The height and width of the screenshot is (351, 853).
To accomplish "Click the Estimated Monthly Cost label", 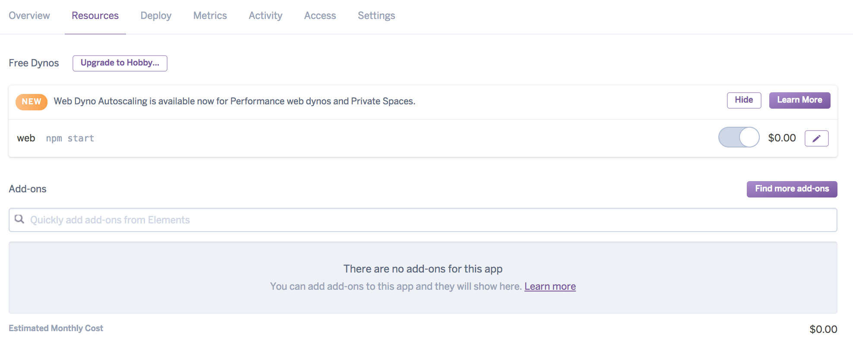I will (56, 329).
